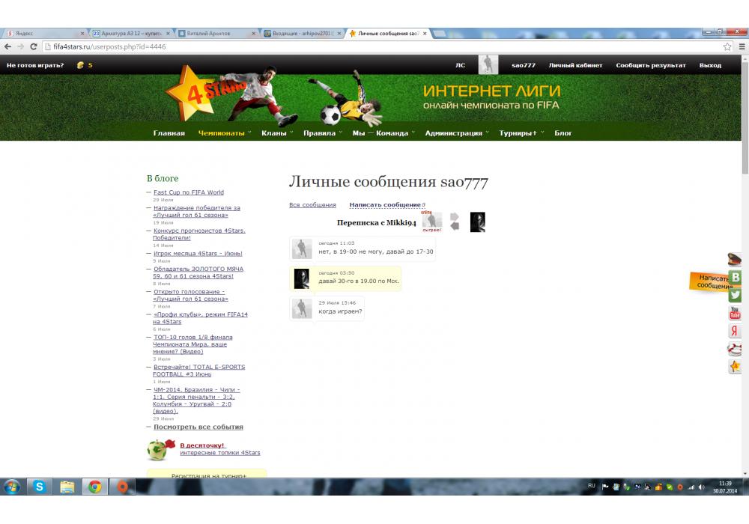Click Mikki94's dark avatar in conversation header
Image resolution: width=749 pixels, height=524 pixels.
[x=477, y=222]
